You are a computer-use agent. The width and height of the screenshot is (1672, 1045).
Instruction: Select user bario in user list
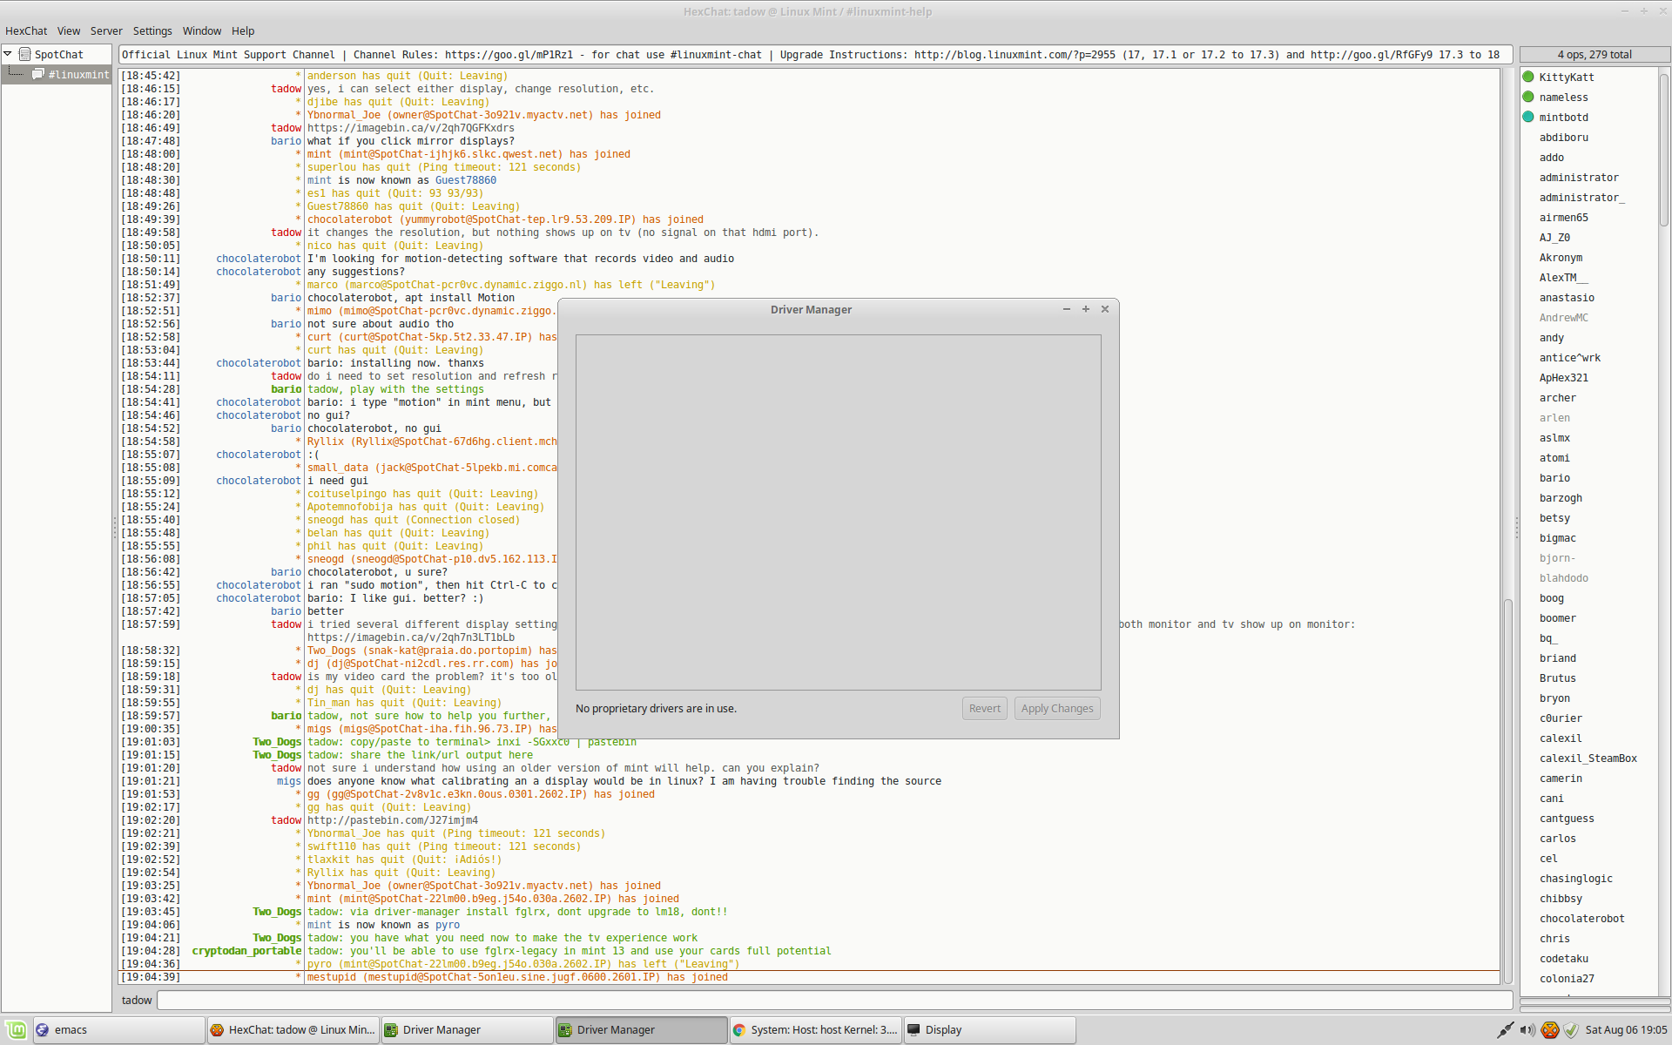point(1554,477)
